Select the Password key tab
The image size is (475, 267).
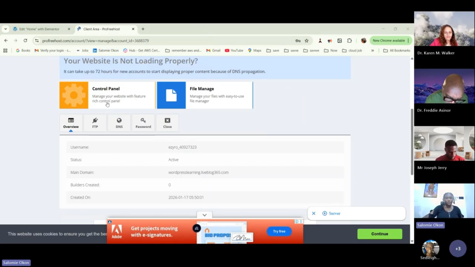tap(143, 123)
